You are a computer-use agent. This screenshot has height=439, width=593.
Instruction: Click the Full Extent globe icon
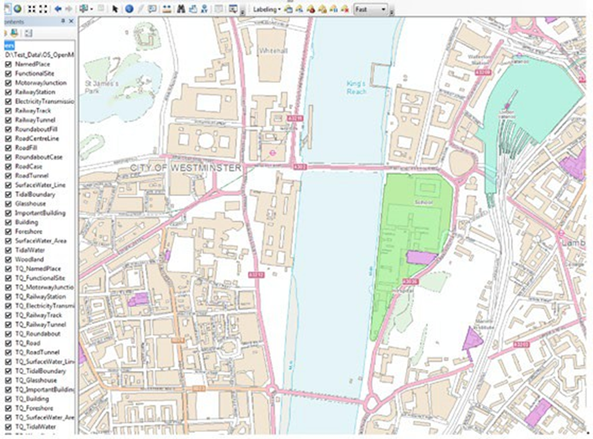(x=17, y=9)
